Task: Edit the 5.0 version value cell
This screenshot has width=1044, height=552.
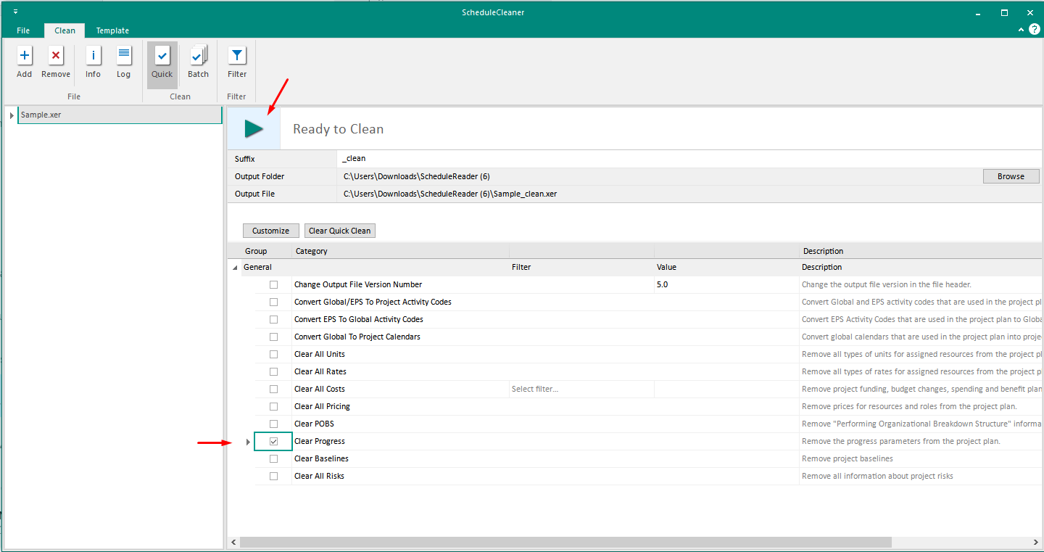Action: (x=726, y=284)
